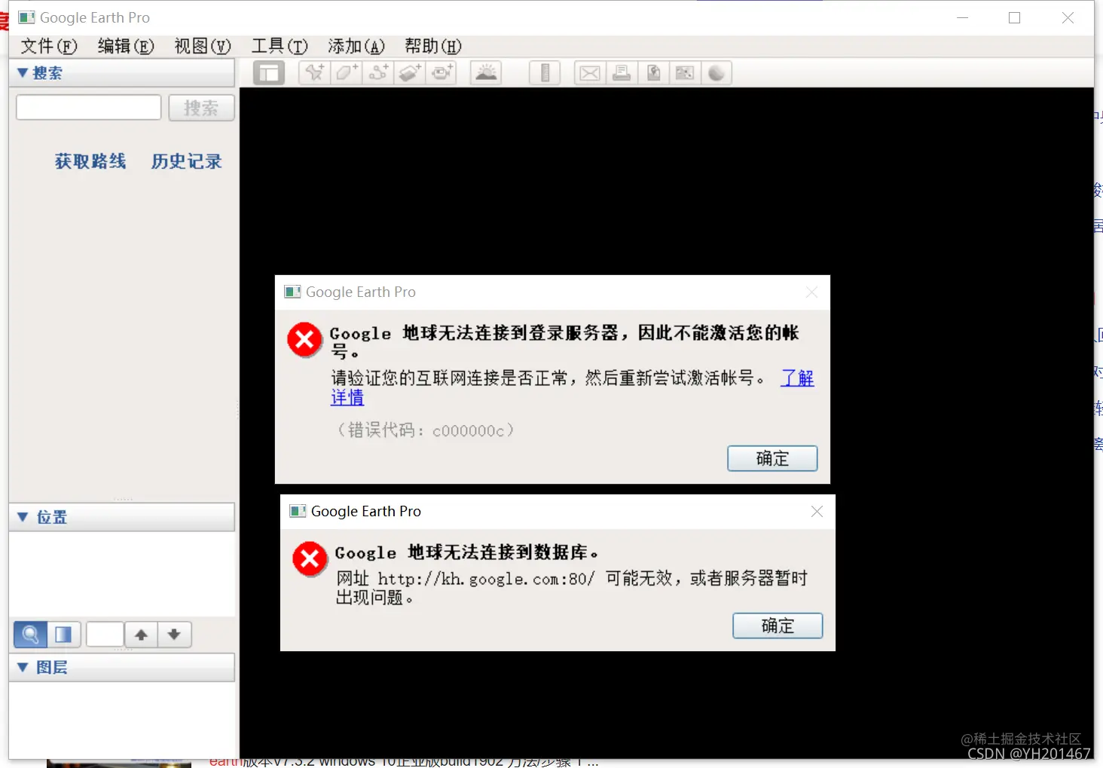This screenshot has height=768, width=1103.
Task: Expand the 图层 panel header
Action: point(122,667)
